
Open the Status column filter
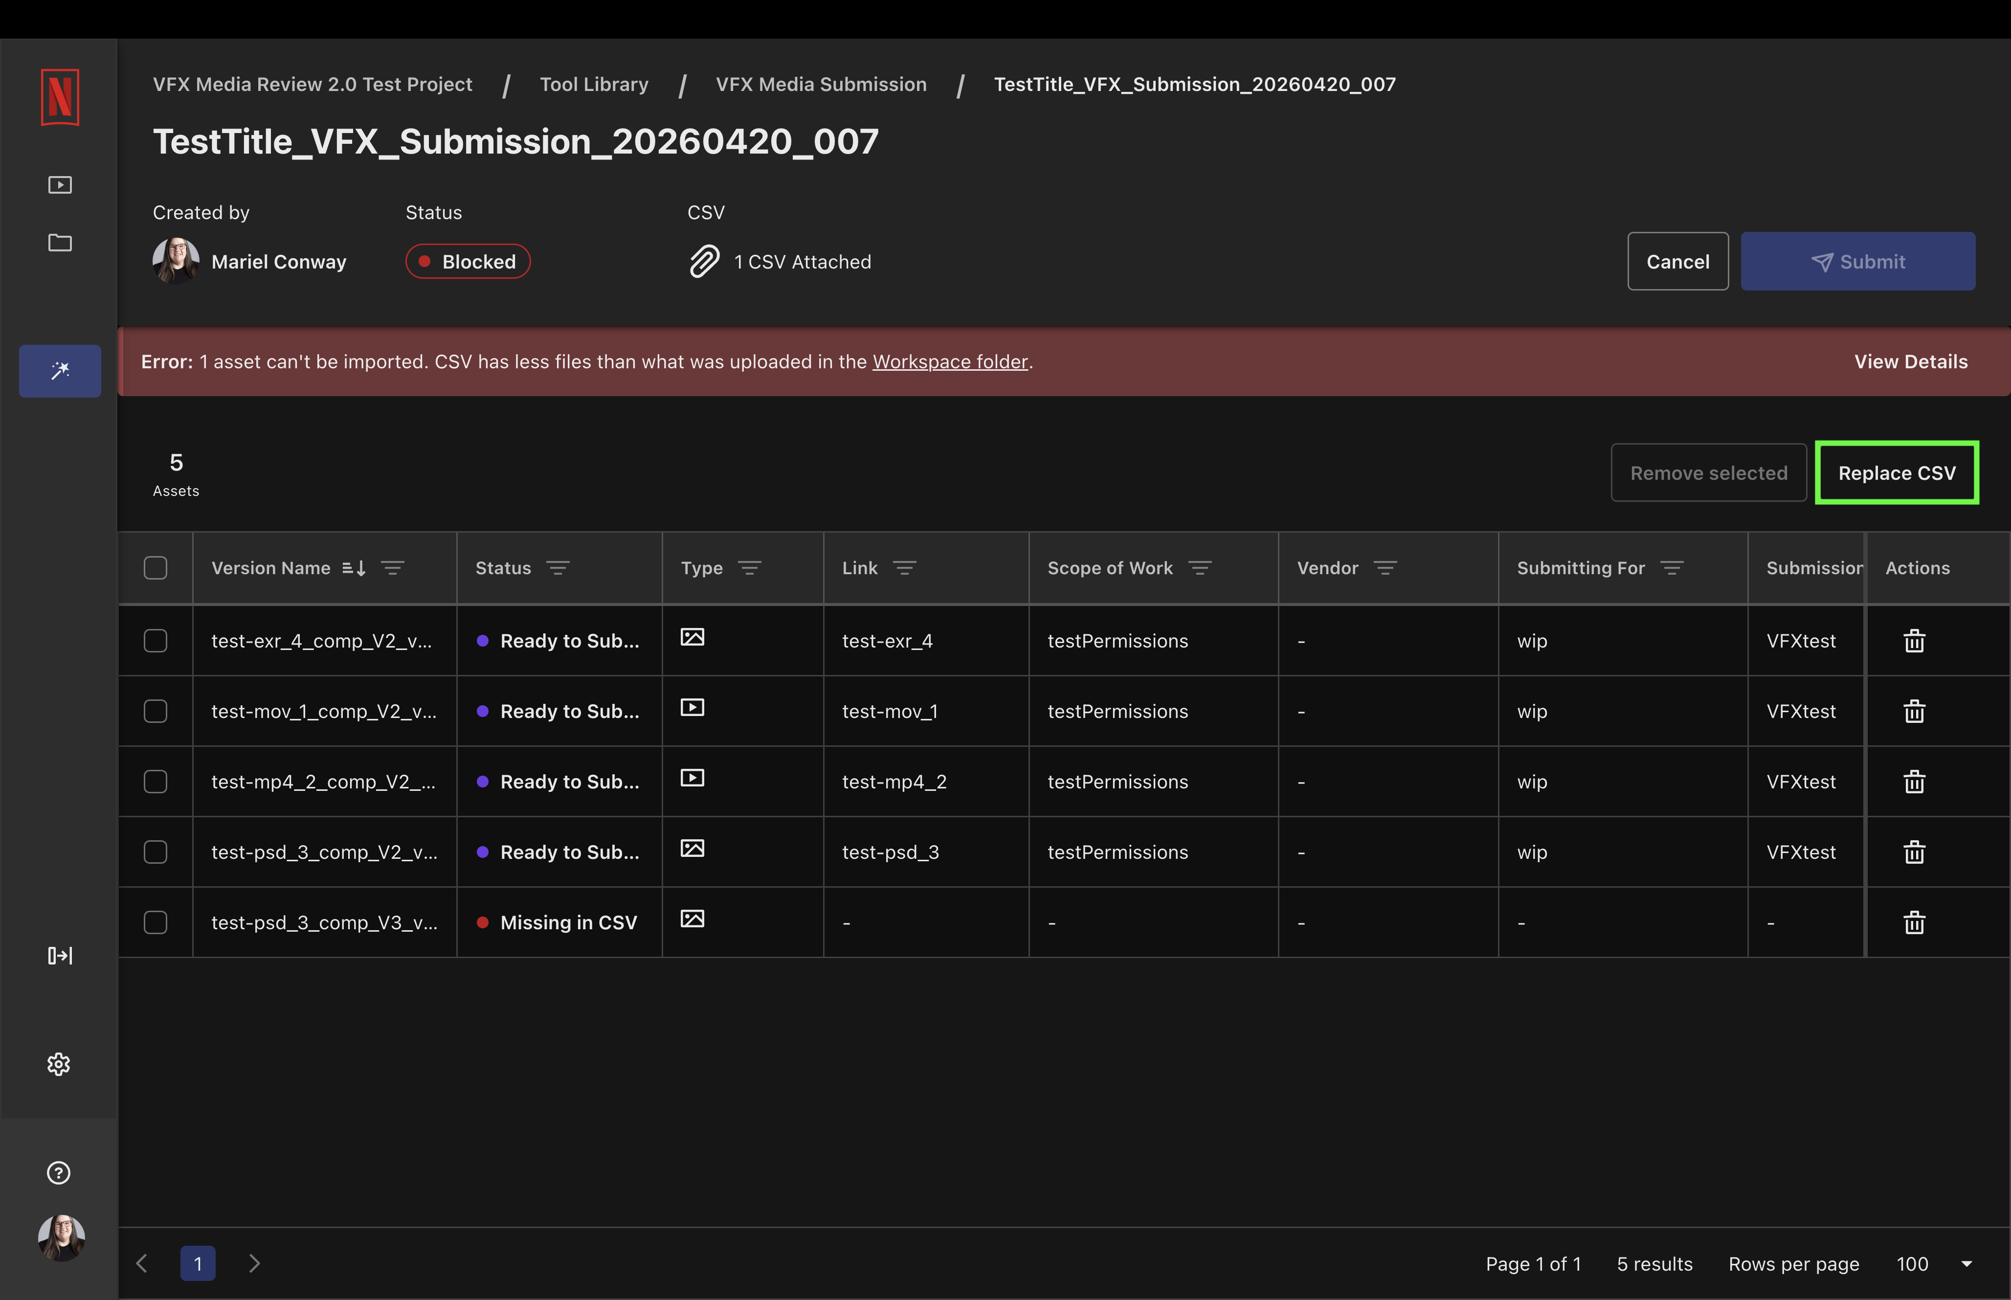(x=558, y=568)
